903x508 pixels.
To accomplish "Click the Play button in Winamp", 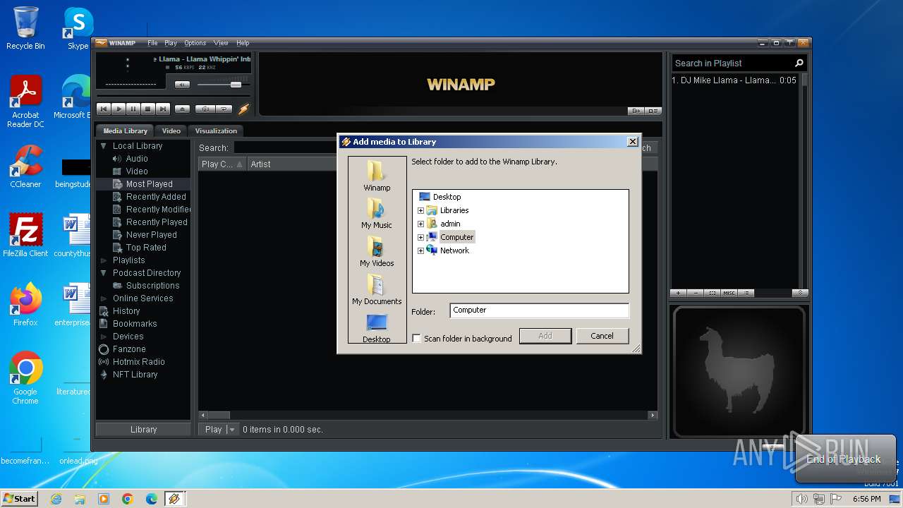I will 119,109.
